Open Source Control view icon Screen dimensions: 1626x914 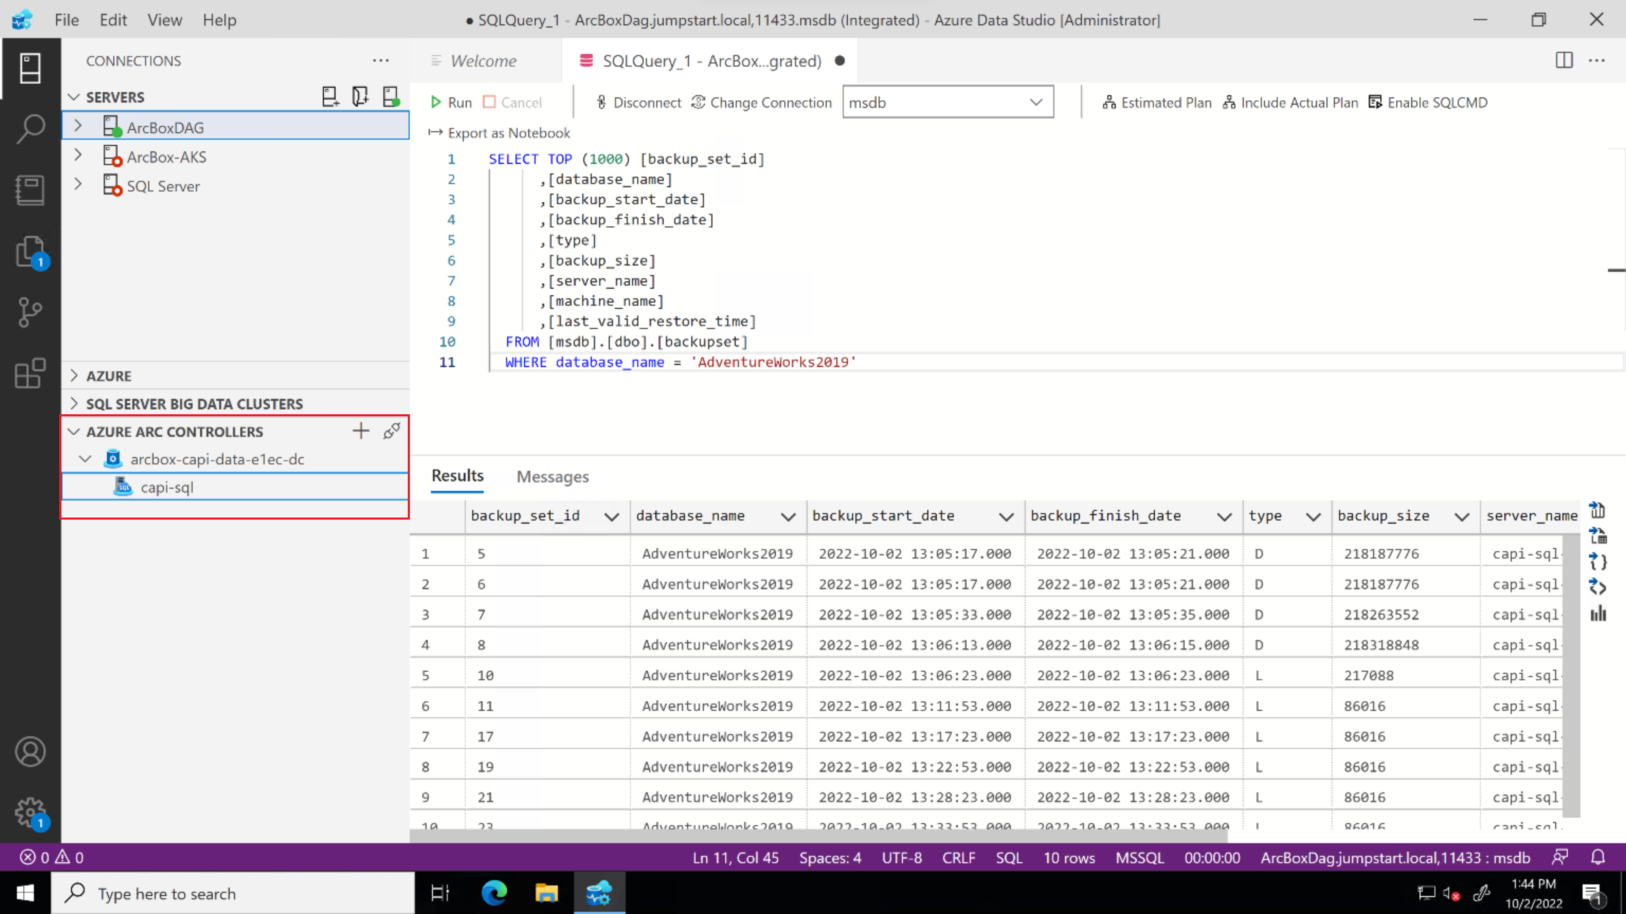click(30, 312)
